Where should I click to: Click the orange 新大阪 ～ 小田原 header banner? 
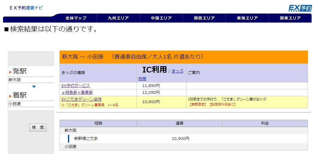click(x=184, y=57)
